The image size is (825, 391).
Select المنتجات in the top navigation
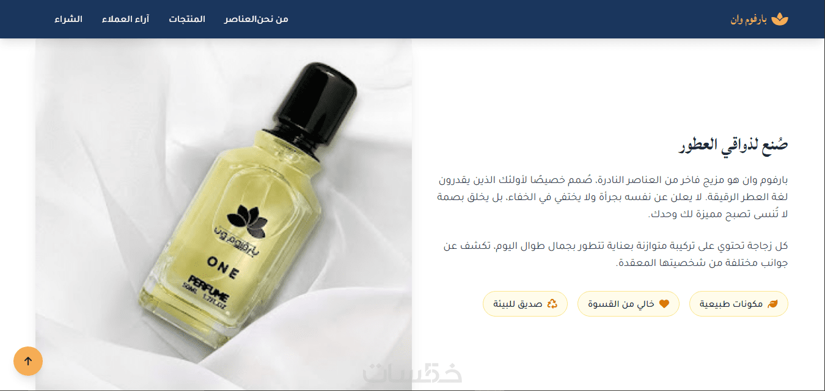(187, 19)
